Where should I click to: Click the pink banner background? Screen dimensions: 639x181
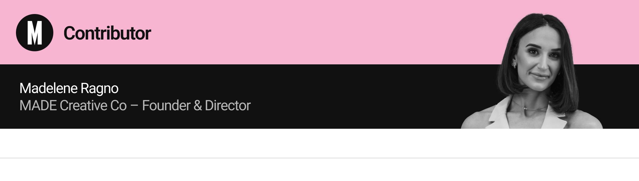tap(319, 32)
